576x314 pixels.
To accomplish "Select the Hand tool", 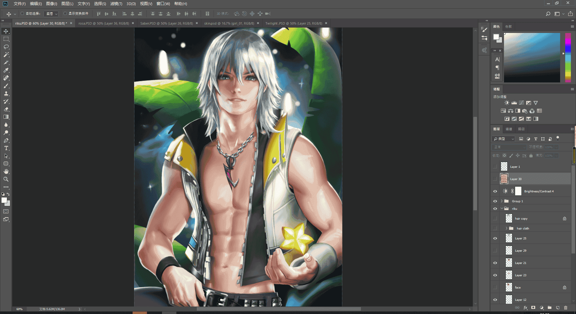I will [x=6, y=171].
